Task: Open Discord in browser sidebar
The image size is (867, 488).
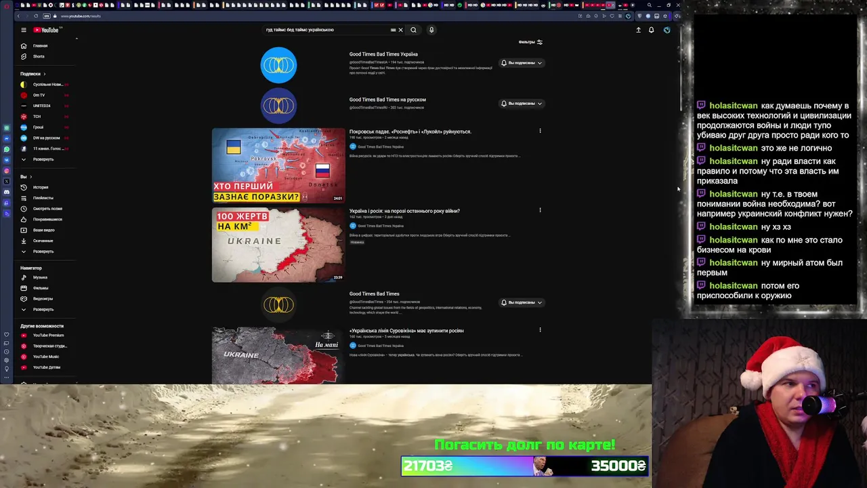Action: click(x=7, y=192)
